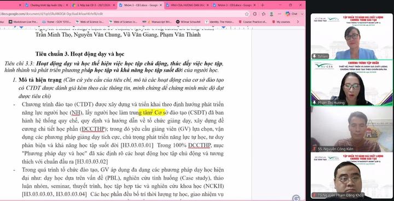Viewport: 394px width, 201px height.
Task: Click the evidence codes '[H3.03.03.03, H3.03.03.04]'
Action: pyautogui.click(x=55, y=194)
